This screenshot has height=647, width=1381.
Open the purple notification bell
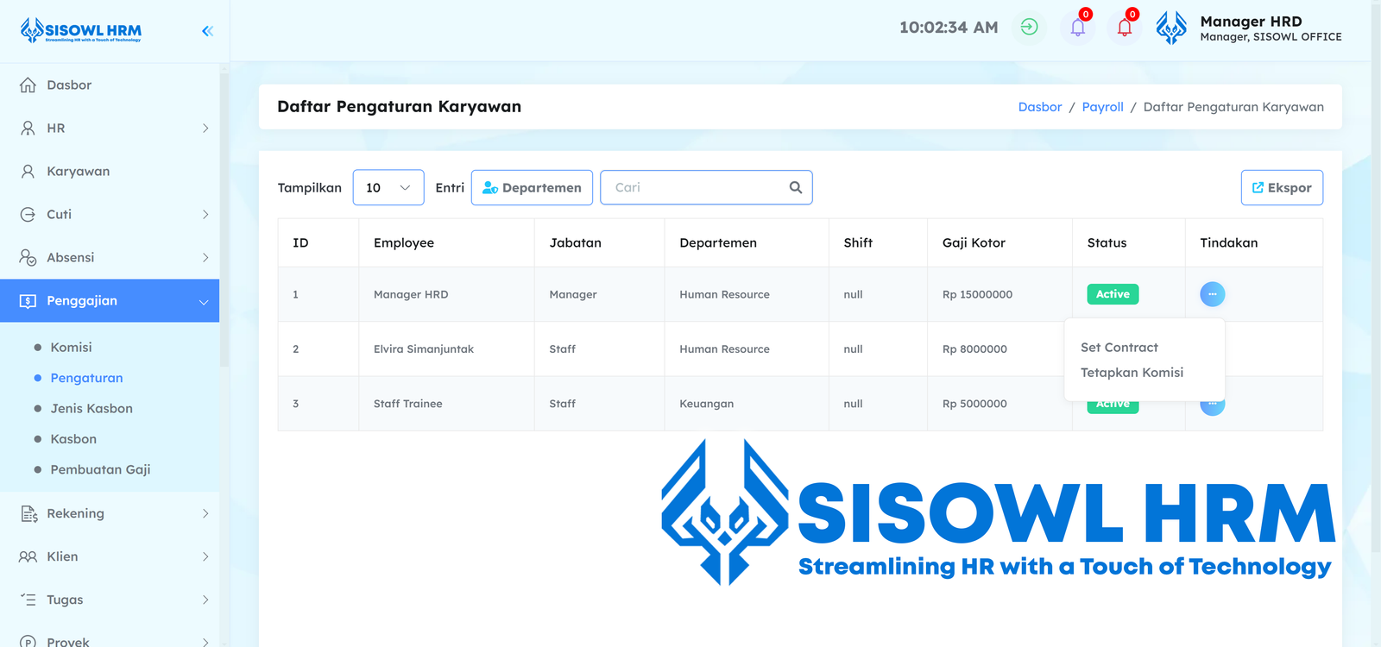pyautogui.click(x=1077, y=28)
